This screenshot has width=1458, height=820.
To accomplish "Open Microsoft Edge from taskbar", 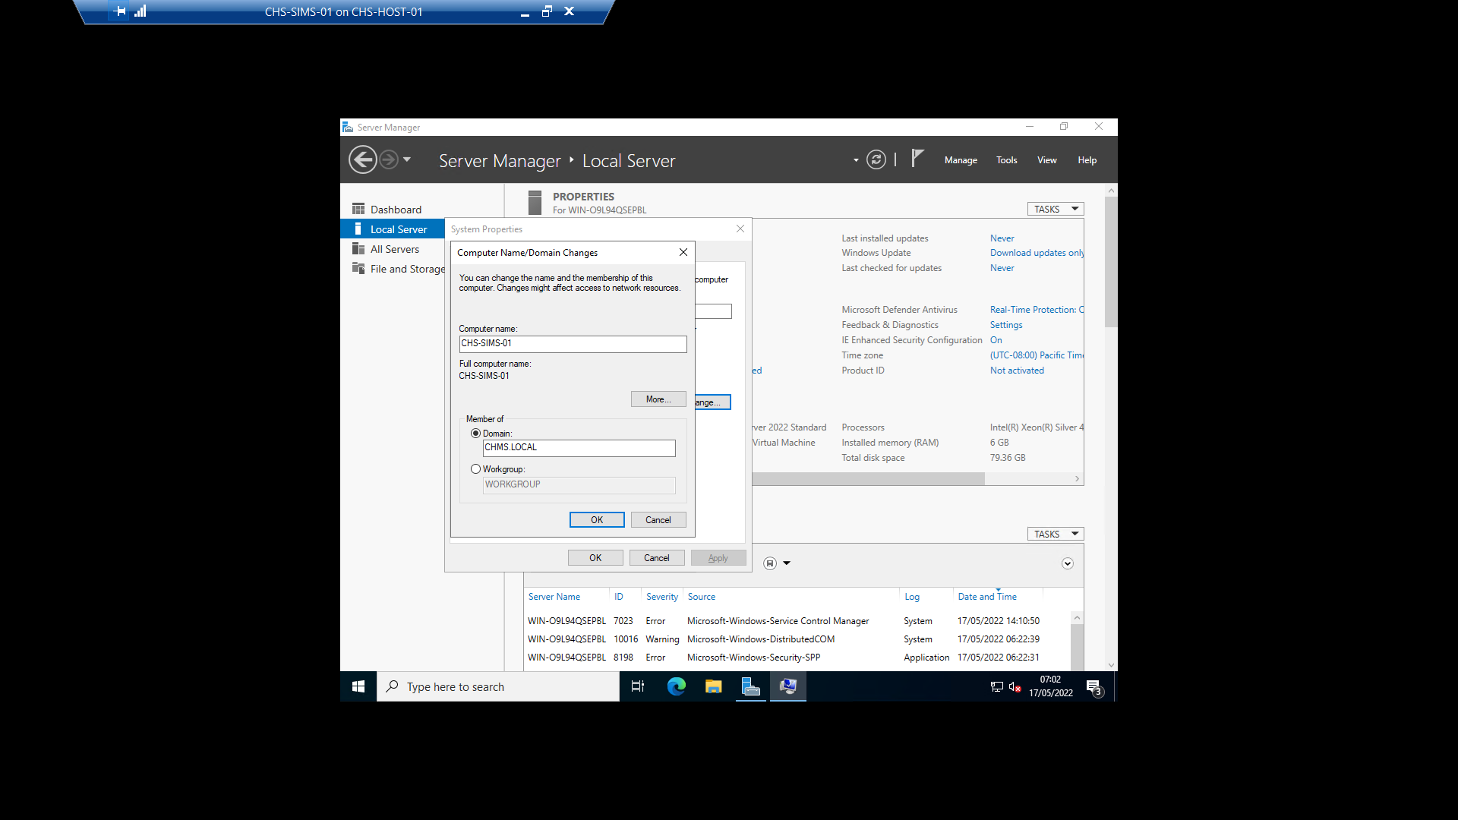I will 676,686.
